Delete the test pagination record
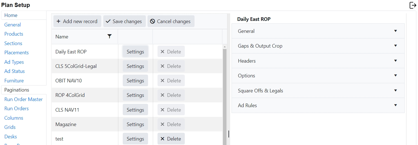The width and height of the screenshot is (418, 145). (x=171, y=139)
